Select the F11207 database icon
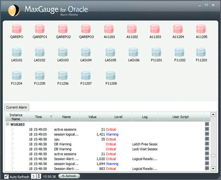Screen dimensions: 221x180 [x=86, y=75]
